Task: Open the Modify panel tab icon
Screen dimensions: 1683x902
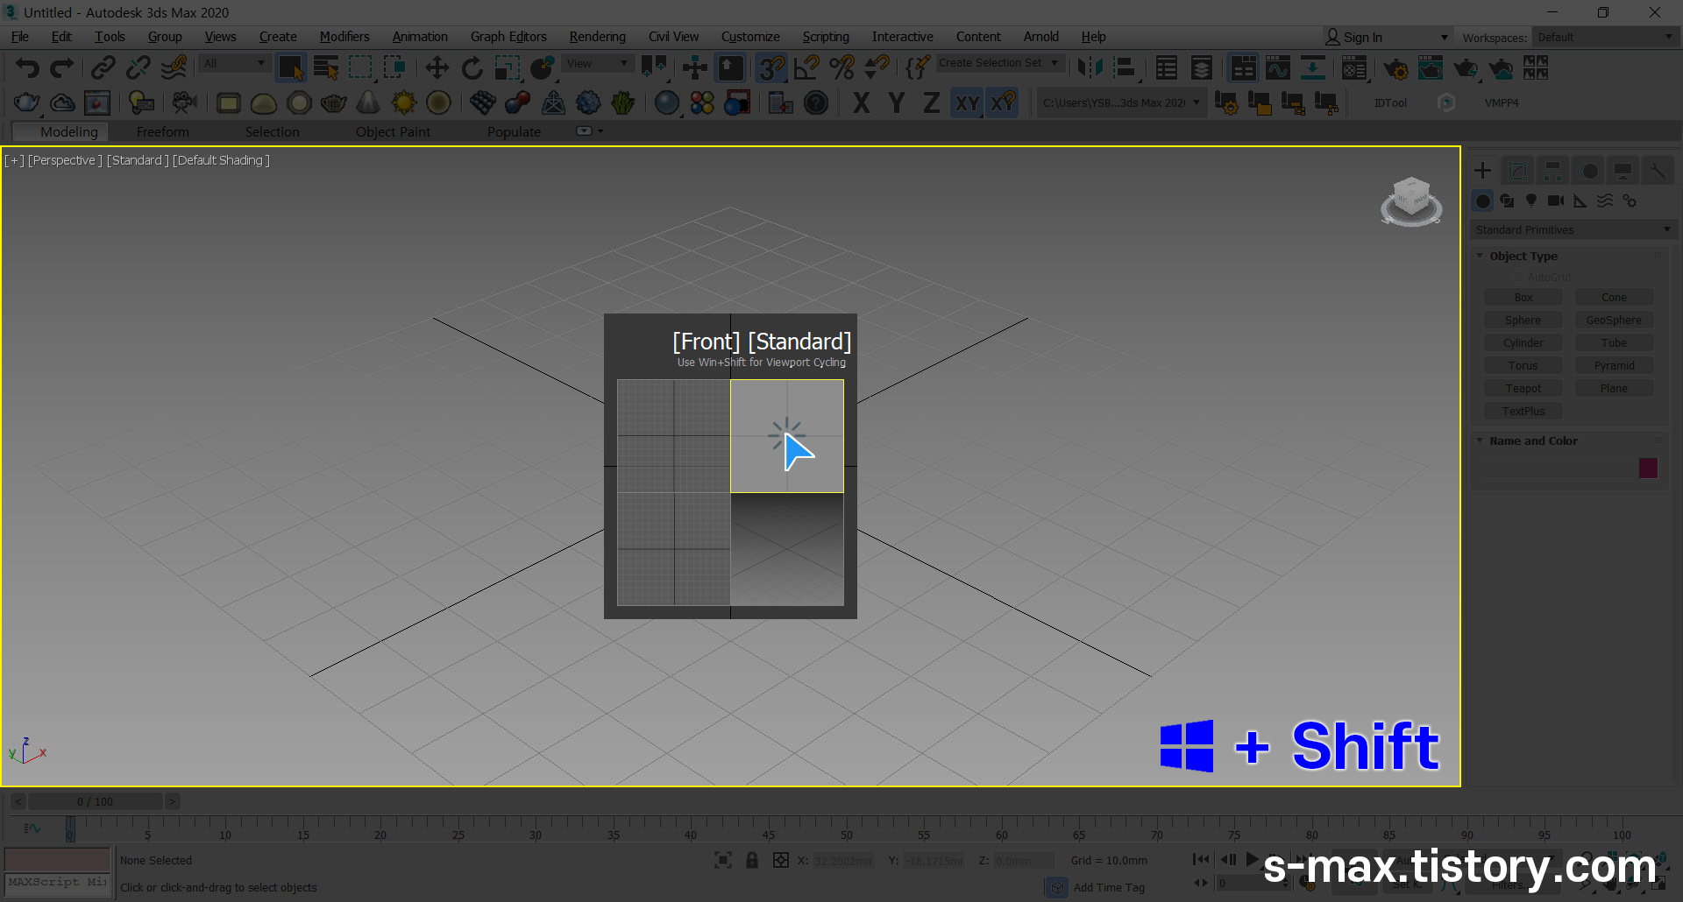Action: pyautogui.click(x=1517, y=171)
